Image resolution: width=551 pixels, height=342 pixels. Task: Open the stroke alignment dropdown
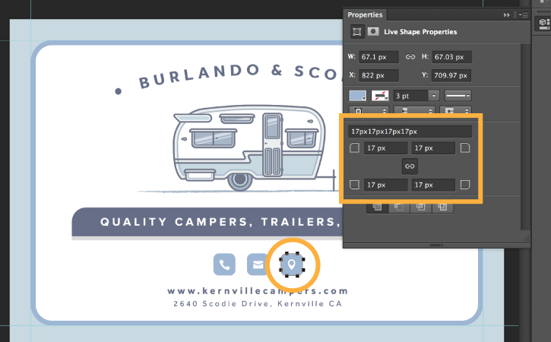point(369,110)
